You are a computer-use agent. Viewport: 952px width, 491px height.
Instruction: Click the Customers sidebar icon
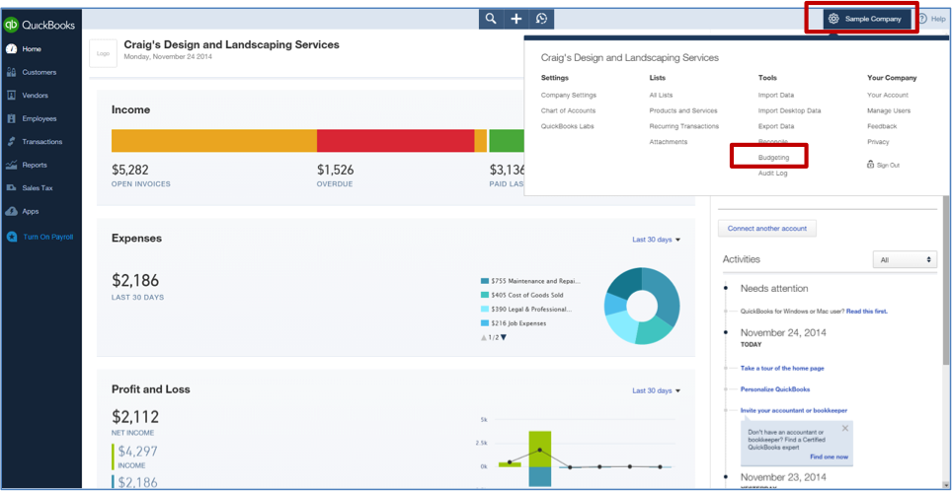11,72
